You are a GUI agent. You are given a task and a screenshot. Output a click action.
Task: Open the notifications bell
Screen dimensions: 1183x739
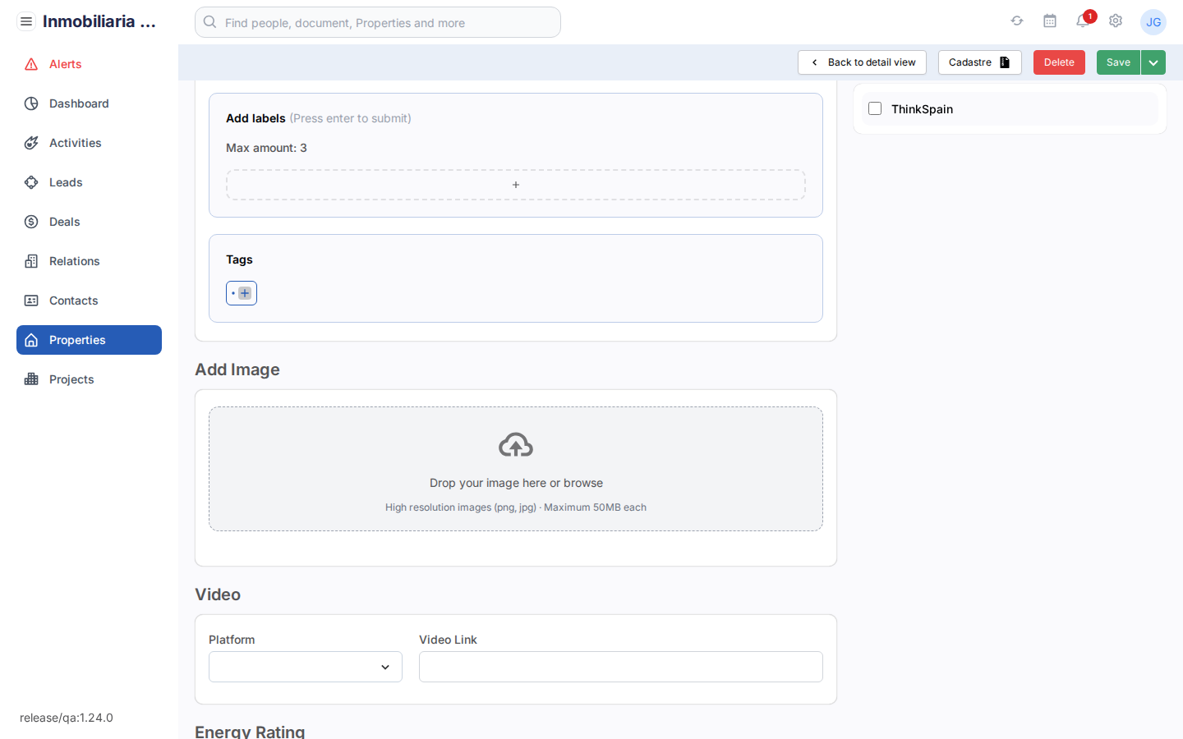point(1083,21)
